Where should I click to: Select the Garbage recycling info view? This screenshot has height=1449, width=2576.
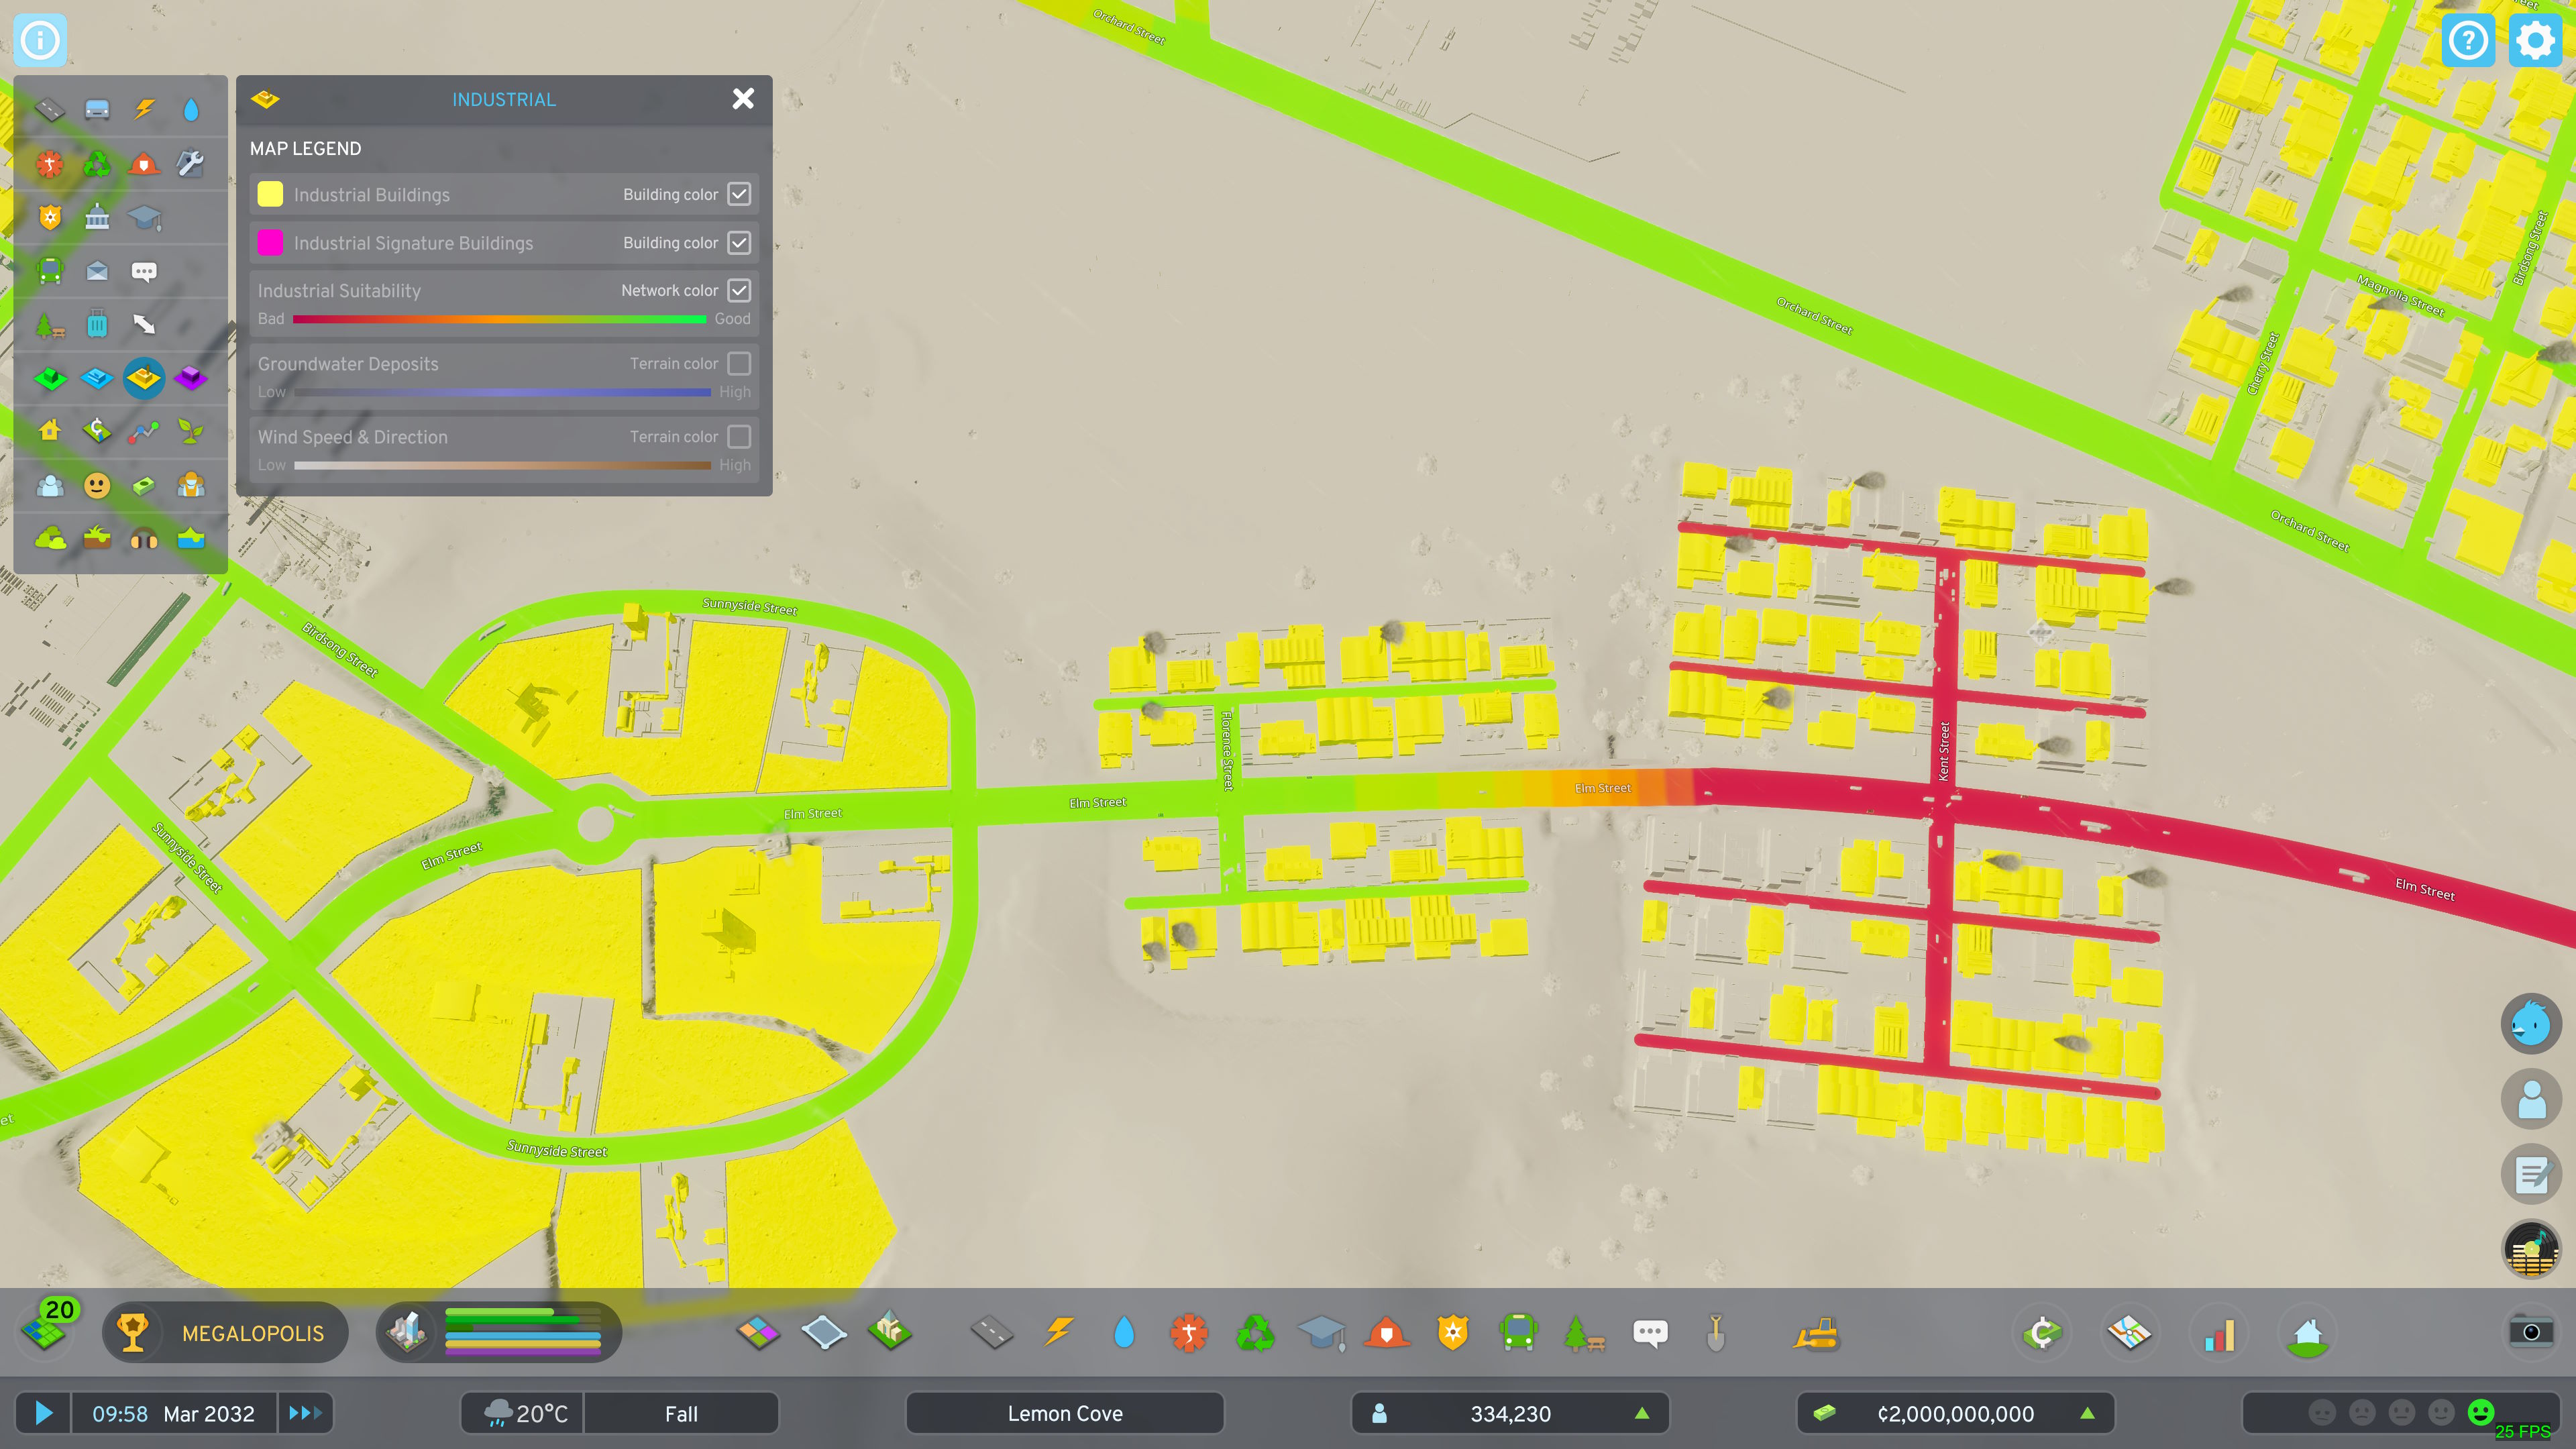(97, 163)
